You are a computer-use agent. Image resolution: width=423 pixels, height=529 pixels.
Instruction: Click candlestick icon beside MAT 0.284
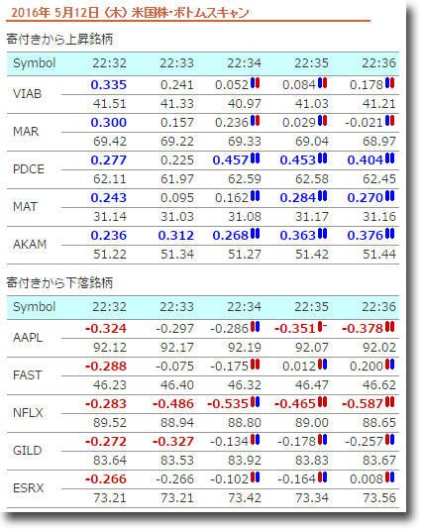[x=323, y=196]
